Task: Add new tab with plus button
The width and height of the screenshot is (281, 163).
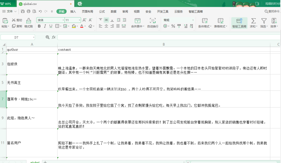Action: click(x=80, y=4)
